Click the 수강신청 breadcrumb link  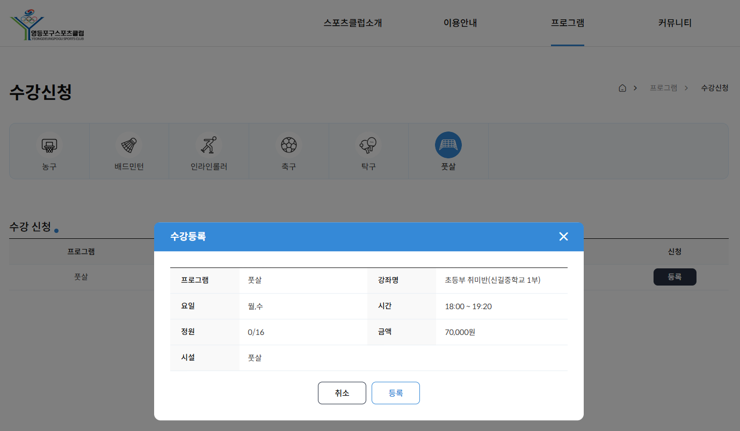tap(715, 88)
